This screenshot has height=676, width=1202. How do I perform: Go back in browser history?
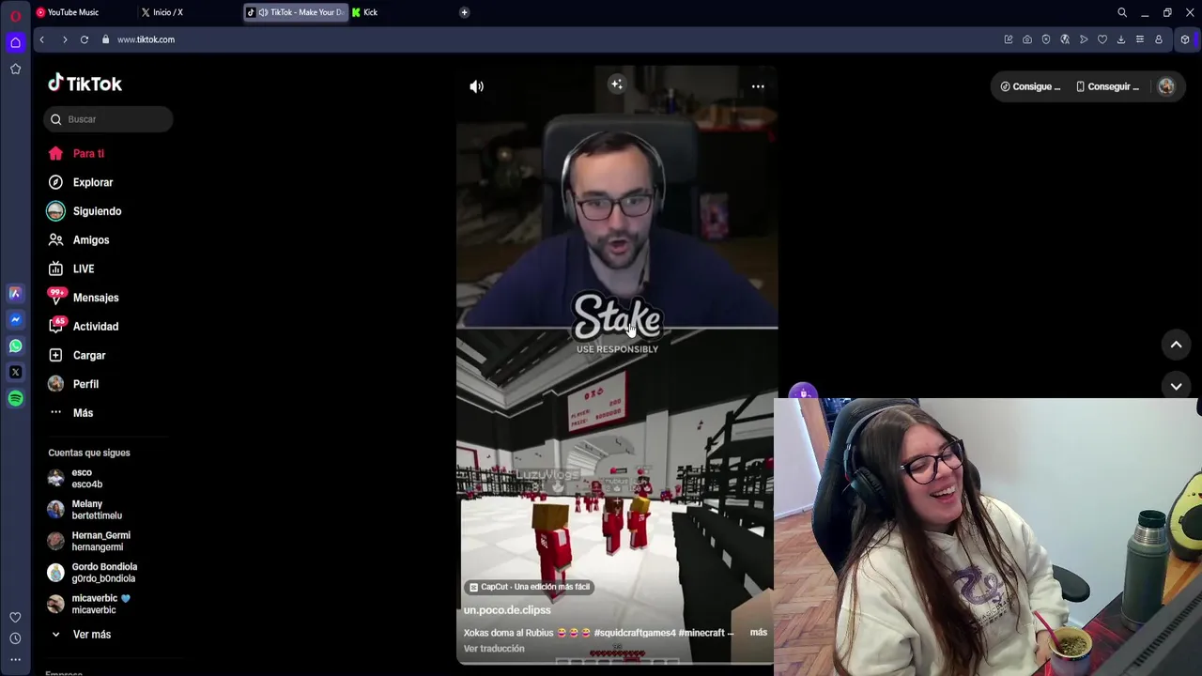coord(41,39)
